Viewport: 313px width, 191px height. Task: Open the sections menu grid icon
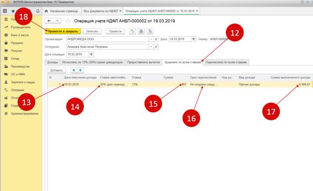click(5, 11)
